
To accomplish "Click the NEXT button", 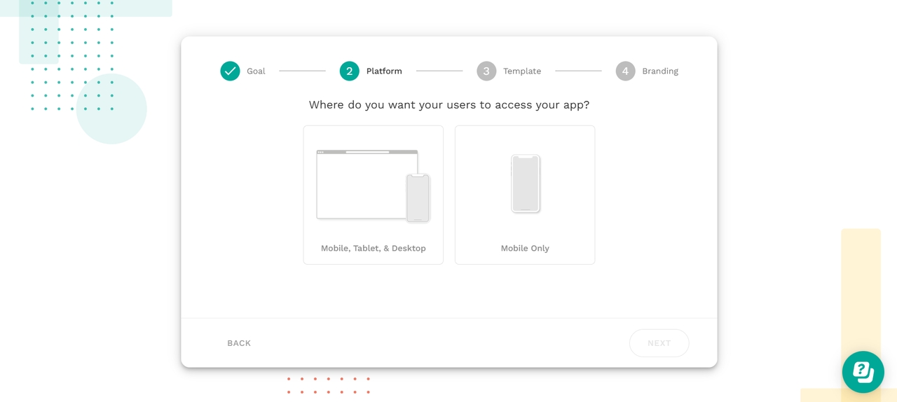I will (659, 343).
